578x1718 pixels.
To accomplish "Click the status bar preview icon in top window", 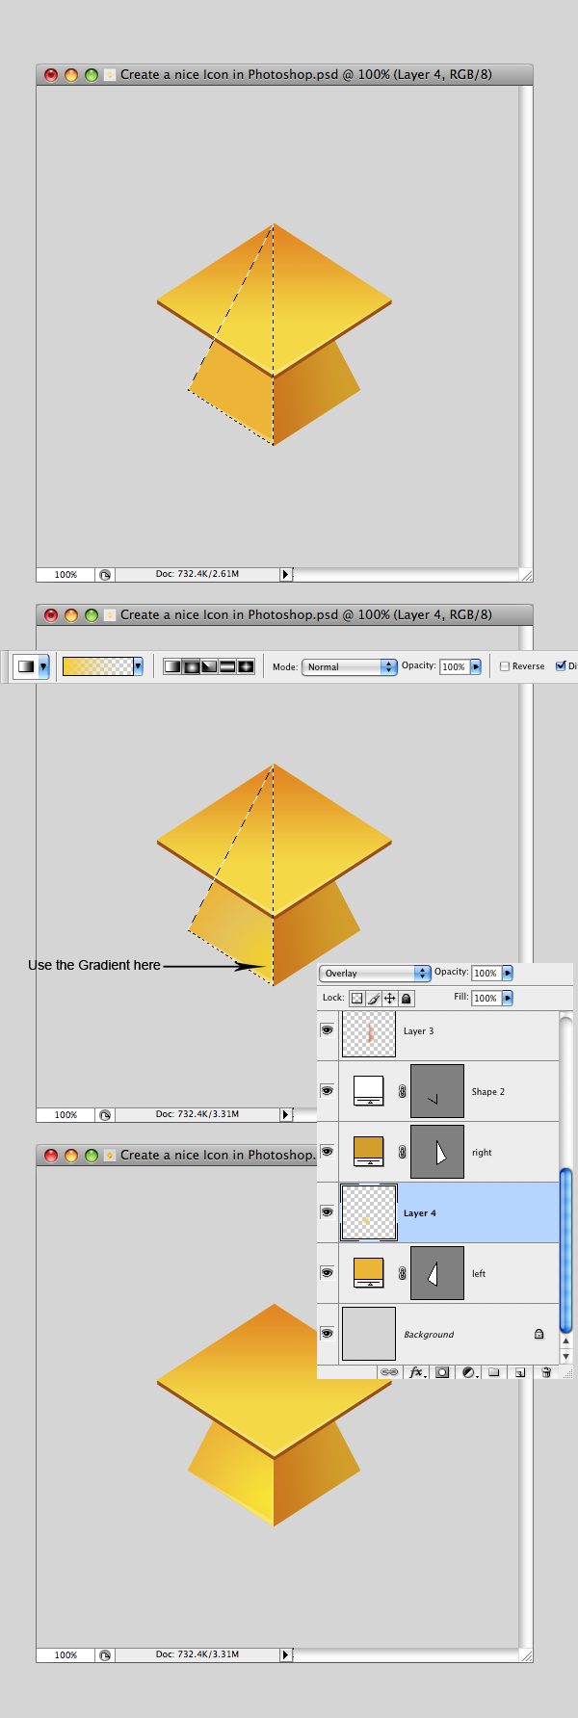I will click(x=105, y=575).
